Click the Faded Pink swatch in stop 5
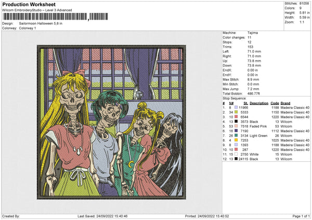This screenshot has height=220, width=312. coord(236,126)
